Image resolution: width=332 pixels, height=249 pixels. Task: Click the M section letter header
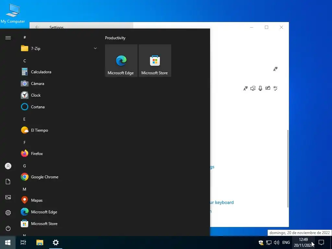click(24, 189)
